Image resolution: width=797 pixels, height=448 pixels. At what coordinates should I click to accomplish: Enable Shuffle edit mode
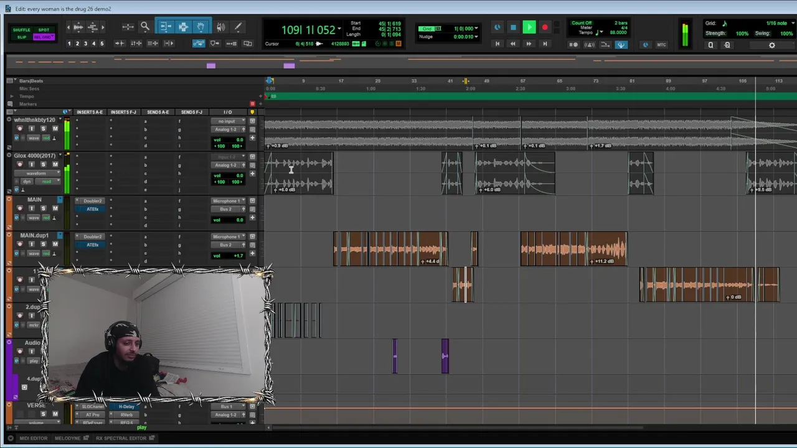point(21,30)
